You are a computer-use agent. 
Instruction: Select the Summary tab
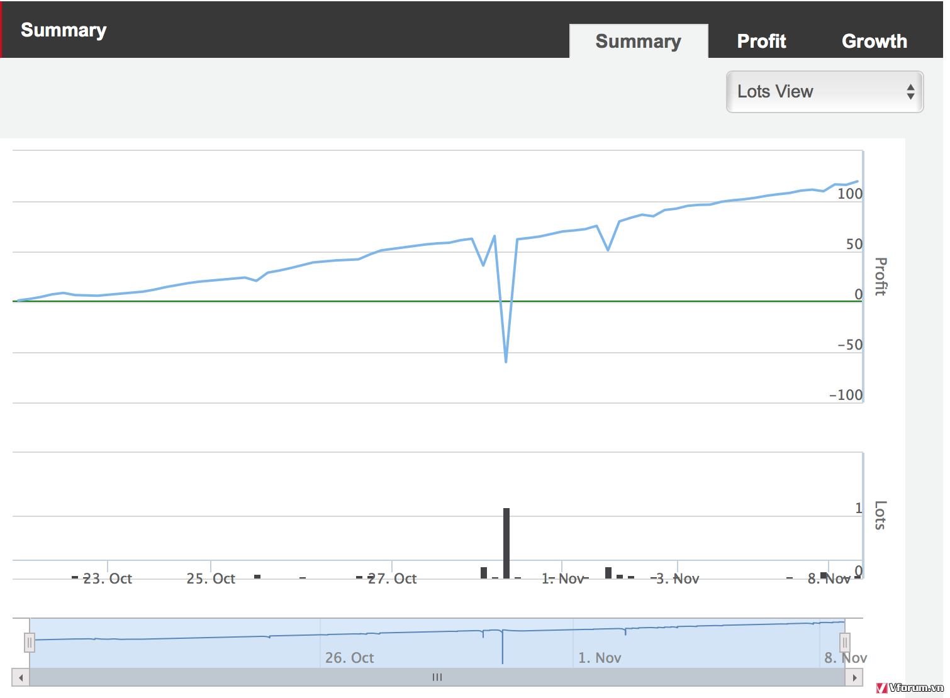click(638, 42)
